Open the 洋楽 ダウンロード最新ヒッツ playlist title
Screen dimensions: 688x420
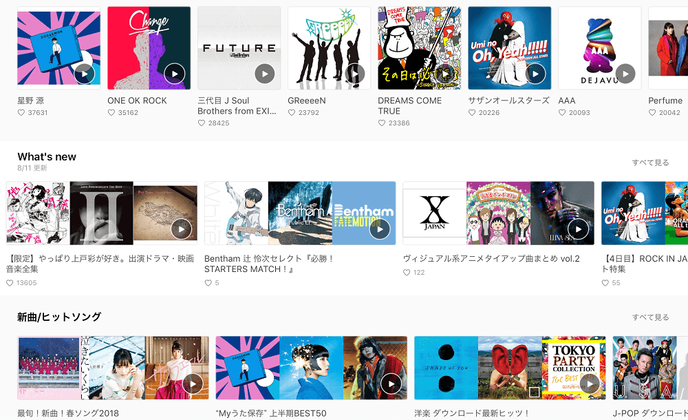coord(472,413)
